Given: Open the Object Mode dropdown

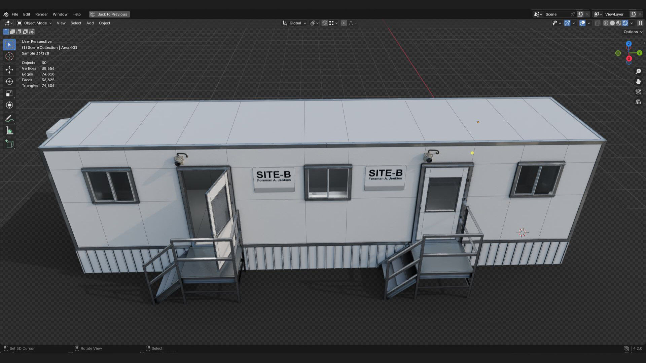Looking at the screenshot, I should [35, 23].
